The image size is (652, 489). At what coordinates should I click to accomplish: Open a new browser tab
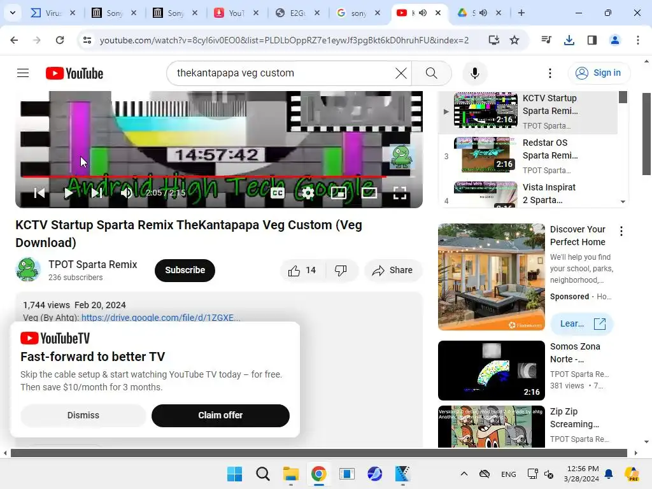(521, 13)
